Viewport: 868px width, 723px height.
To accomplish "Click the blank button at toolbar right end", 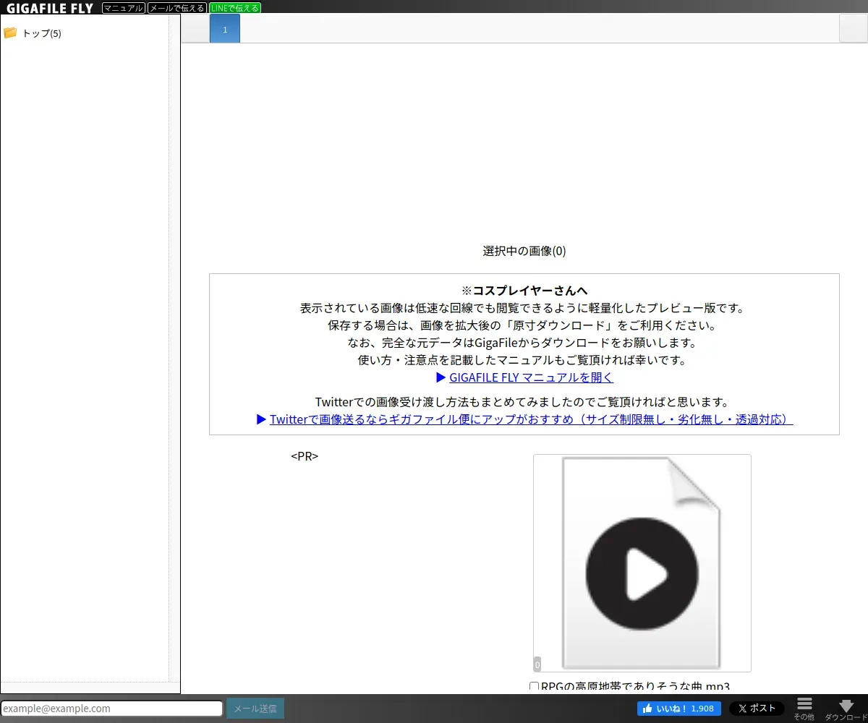I will click(x=854, y=29).
